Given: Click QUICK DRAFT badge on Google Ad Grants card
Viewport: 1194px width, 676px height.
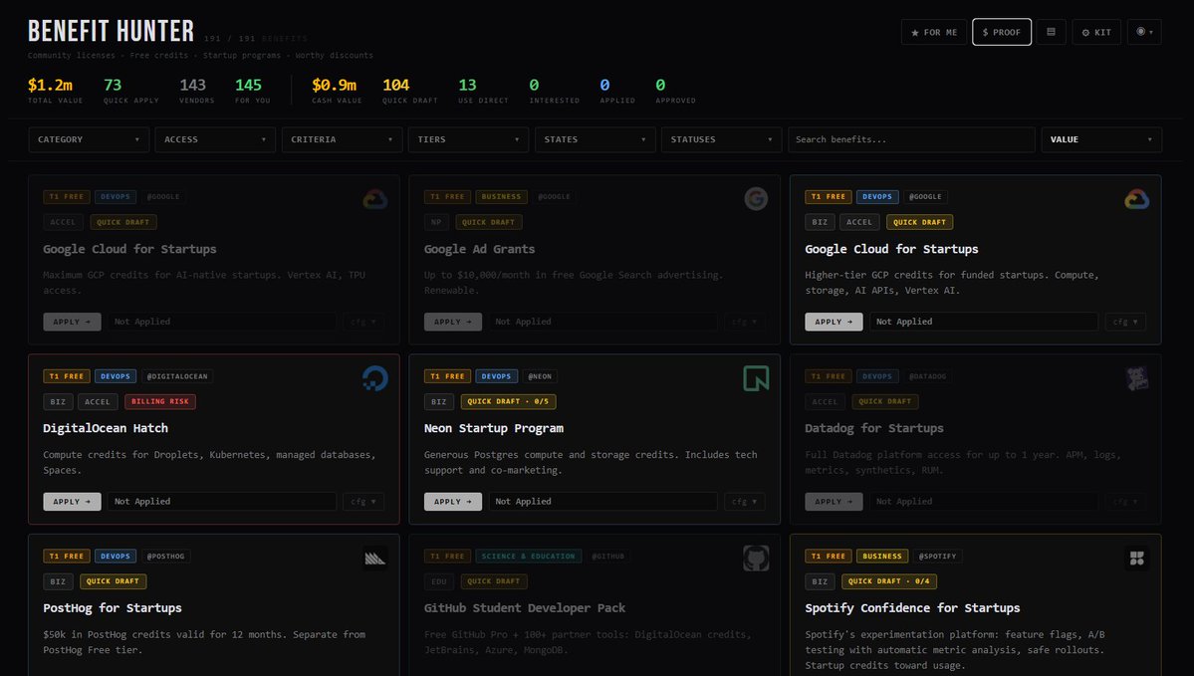Looking at the screenshot, I should (488, 222).
